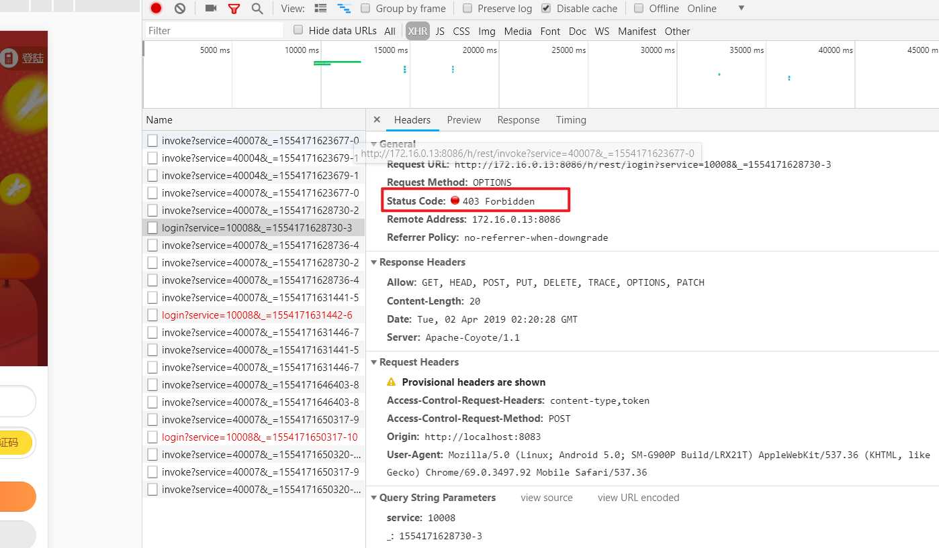Select failed request login?service=10008&_=1554171650317-10
This screenshot has height=548, width=939.
(254, 437)
